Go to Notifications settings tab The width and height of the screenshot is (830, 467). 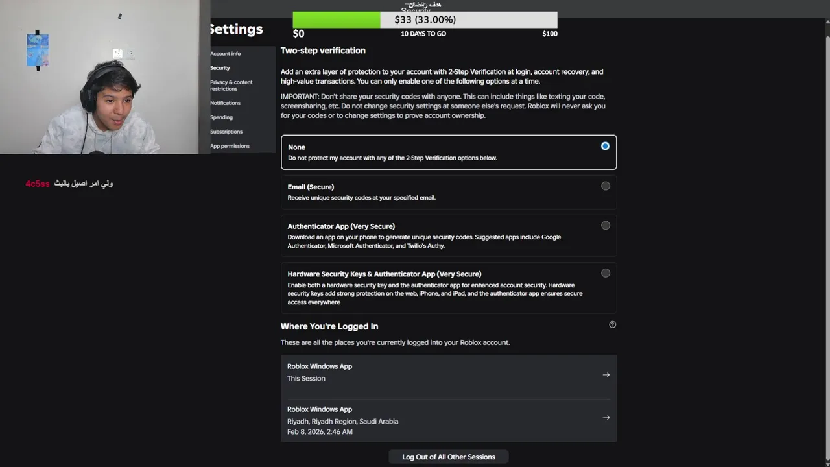225,103
